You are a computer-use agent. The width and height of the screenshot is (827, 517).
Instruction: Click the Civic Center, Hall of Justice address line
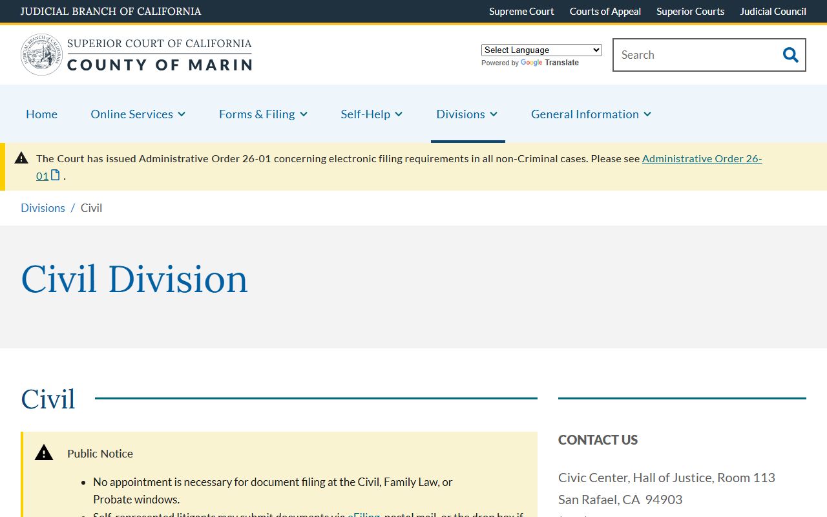point(667,478)
